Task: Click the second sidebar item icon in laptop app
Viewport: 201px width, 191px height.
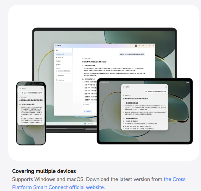Action: click(57, 58)
